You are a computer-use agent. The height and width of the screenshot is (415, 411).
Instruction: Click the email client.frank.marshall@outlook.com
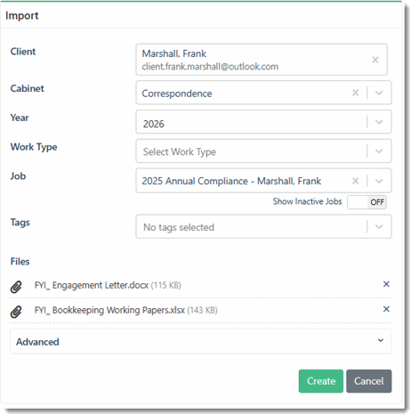(210, 67)
